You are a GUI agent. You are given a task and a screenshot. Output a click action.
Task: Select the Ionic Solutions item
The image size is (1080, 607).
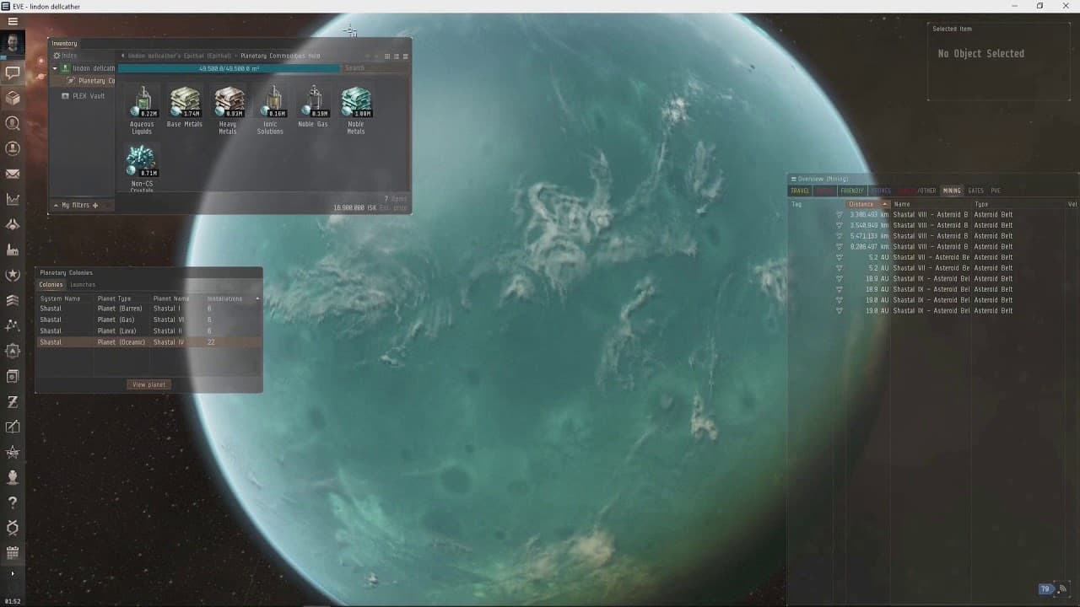(270, 110)
